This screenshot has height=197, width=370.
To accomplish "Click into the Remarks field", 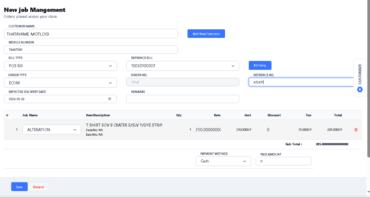I will click(x=183, y=99).
